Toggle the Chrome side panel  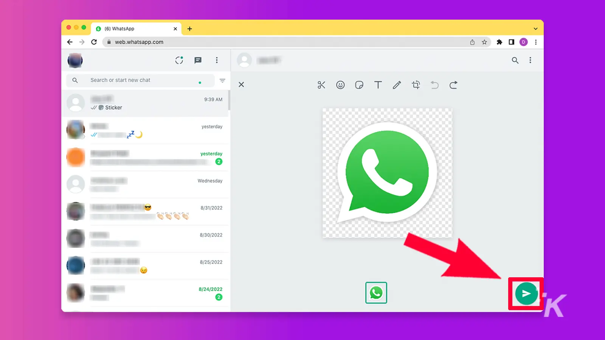coord(511,42)
